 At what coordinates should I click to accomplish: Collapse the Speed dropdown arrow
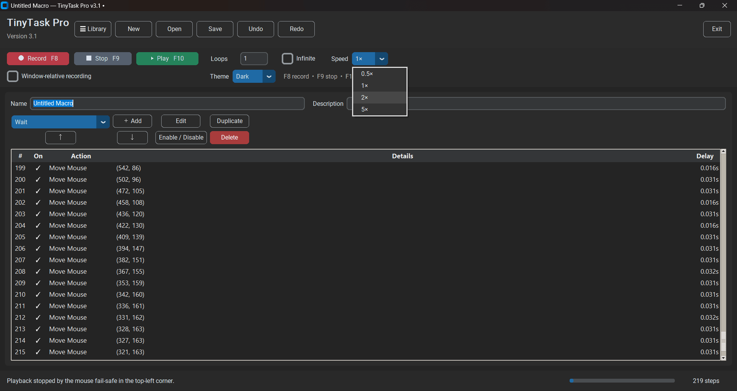pyautogui.click(x=382, y=59)
